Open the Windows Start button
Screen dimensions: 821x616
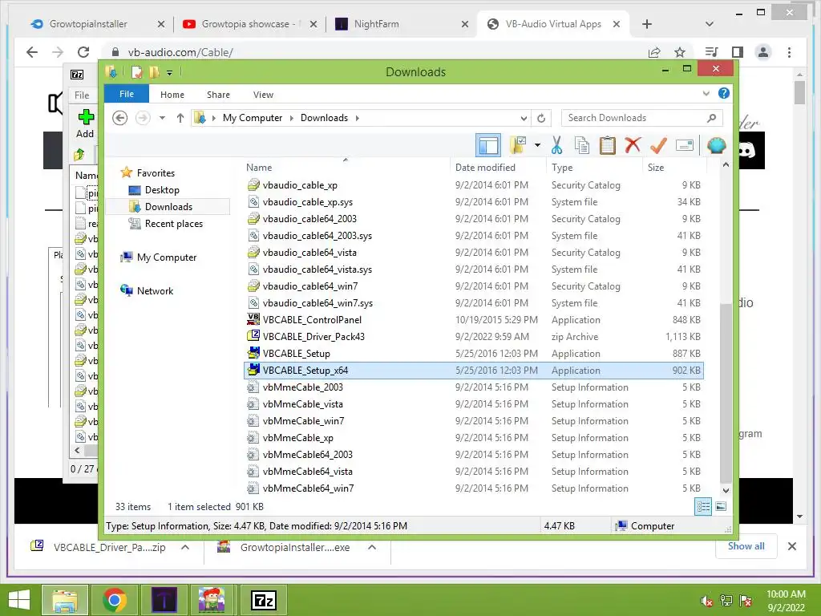(x=19, y=600)
